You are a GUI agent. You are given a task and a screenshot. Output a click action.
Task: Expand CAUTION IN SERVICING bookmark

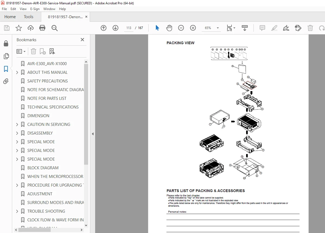click(17, 125)
